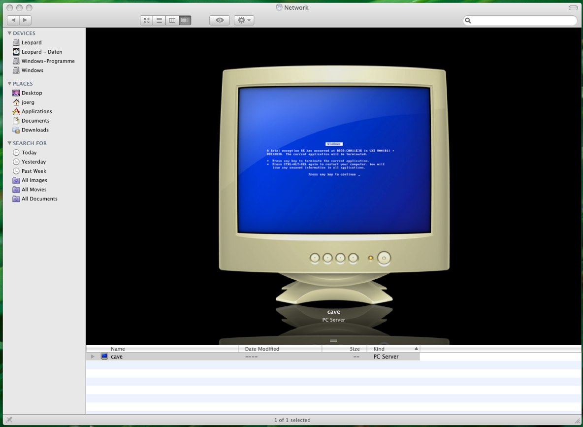Switch to list view mode
Image resolution: width=583 pixels, height=427 pixels.
[x=159, y=20]
